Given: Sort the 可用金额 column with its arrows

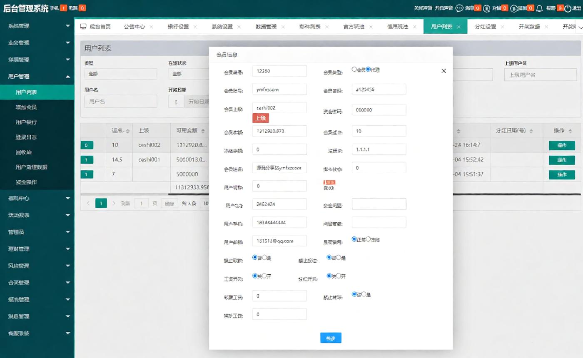Looking at the screenshot, I should pos(203,131).
